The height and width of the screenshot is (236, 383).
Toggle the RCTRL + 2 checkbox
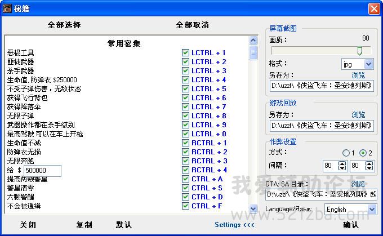pos(185,152)
